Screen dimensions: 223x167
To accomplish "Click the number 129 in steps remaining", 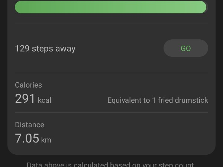I will [22, 49].
